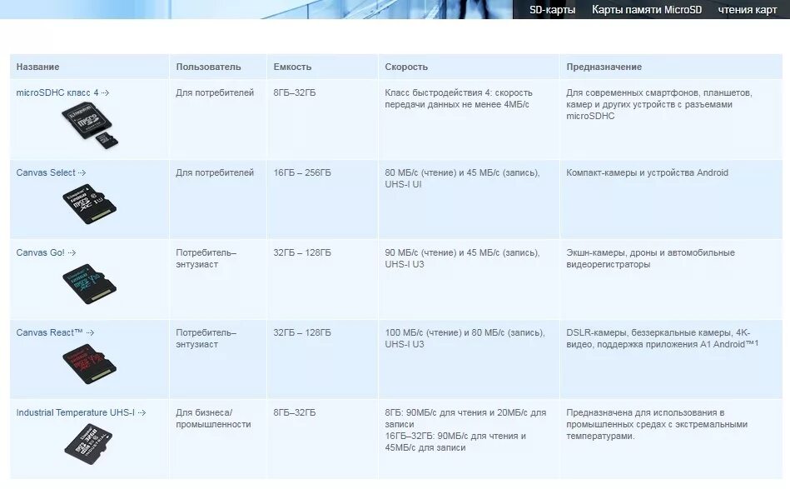This screenshot has height=489, width=790.
Task: Switch to Карты памяти MicroSD tab
Action: point(647,9)
